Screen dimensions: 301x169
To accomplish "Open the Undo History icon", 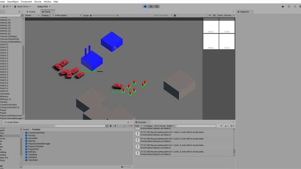I will 289,7.
